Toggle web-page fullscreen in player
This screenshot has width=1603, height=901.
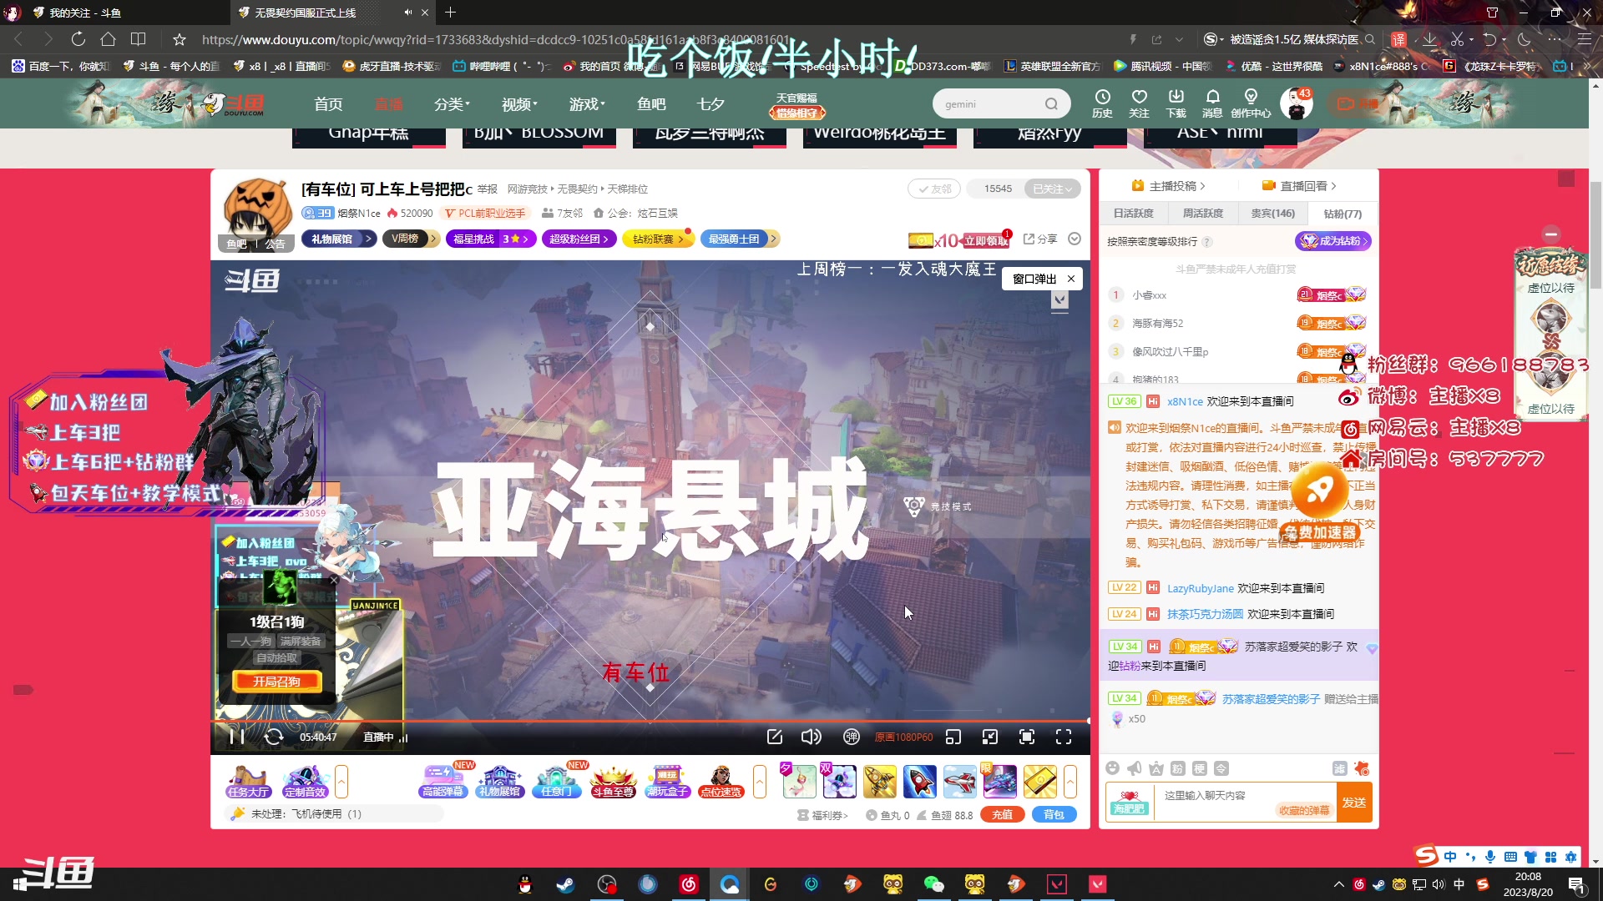1027,737
